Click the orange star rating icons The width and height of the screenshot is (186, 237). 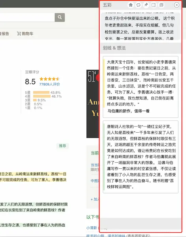(49, 79)
